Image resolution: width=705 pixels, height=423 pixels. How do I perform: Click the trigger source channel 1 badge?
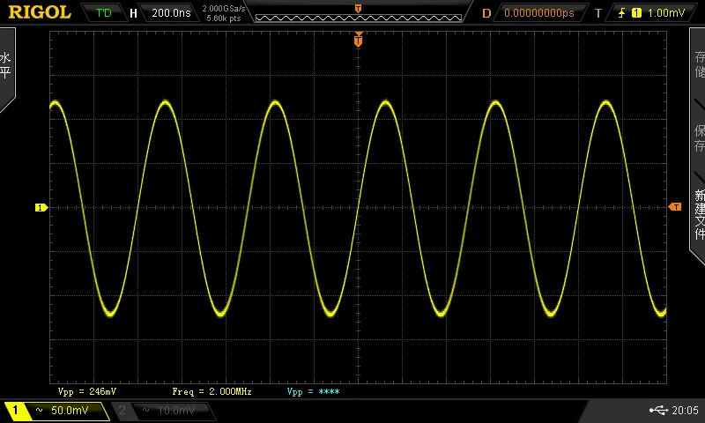tap(636, 13)
